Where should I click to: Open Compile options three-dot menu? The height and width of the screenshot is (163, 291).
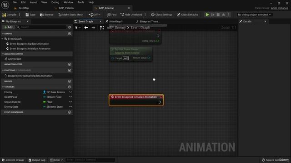click(x=20, y=14)
